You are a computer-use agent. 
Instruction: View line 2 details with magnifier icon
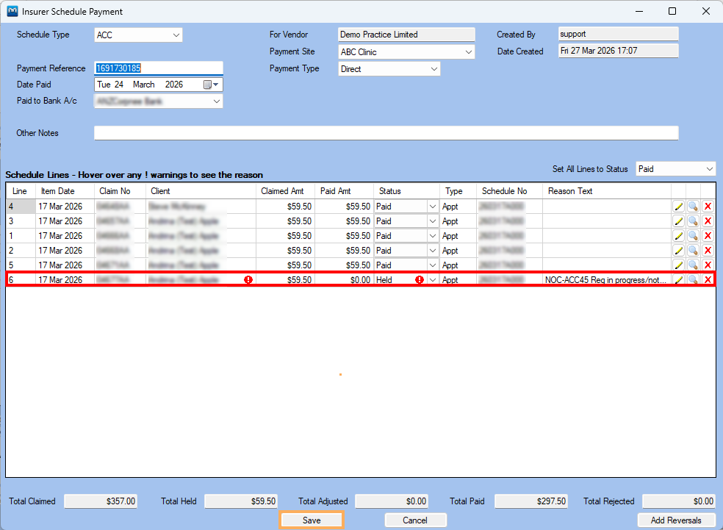tap(693, 251)
